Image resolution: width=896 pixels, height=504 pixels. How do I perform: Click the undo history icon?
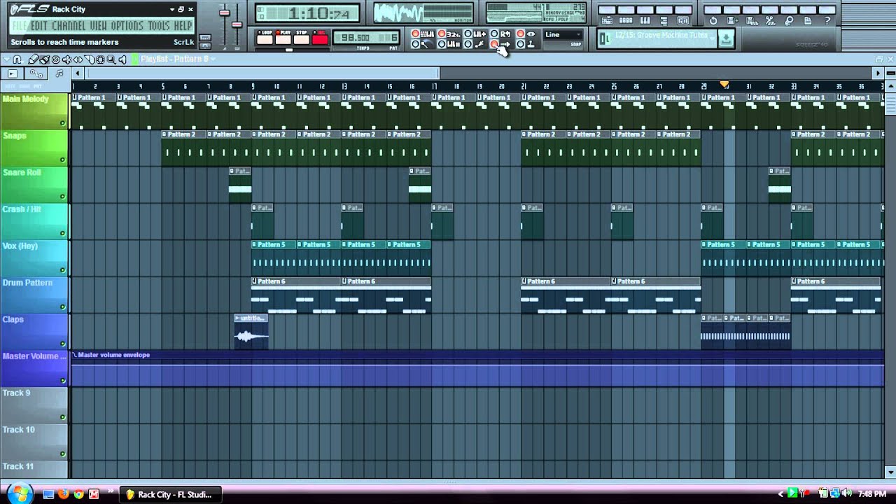pos(713,20)
